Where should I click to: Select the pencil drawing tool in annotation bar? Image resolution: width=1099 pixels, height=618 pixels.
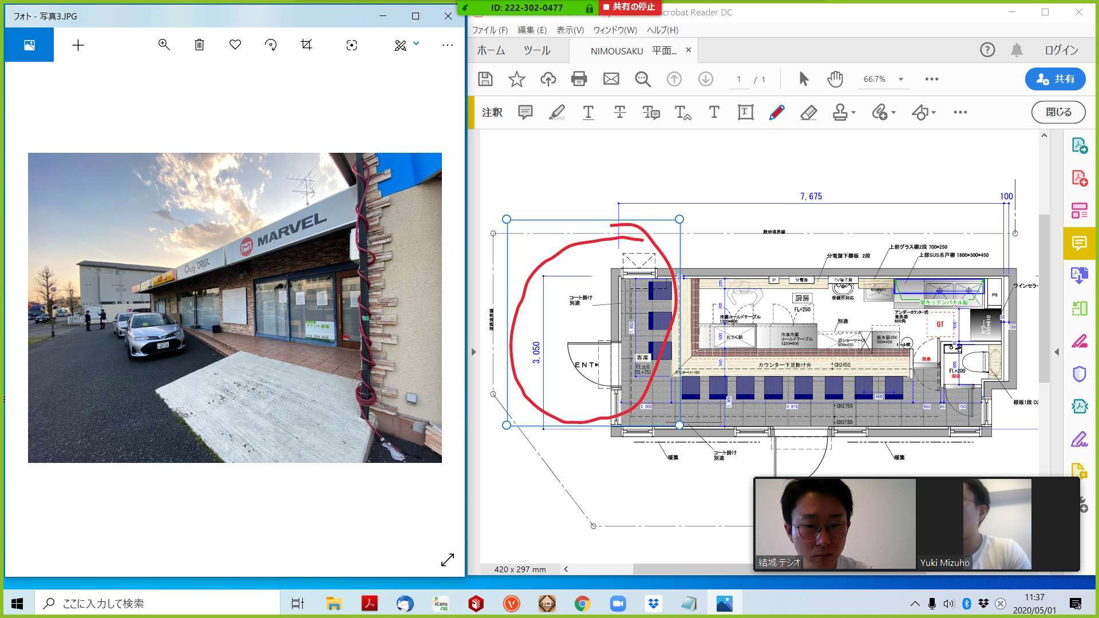tap(776, 112)
